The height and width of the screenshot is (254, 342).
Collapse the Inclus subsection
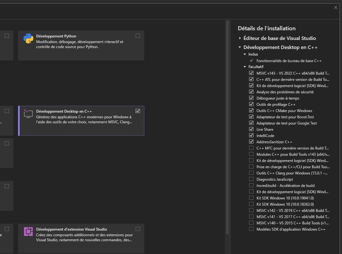[x=245, y=54]
